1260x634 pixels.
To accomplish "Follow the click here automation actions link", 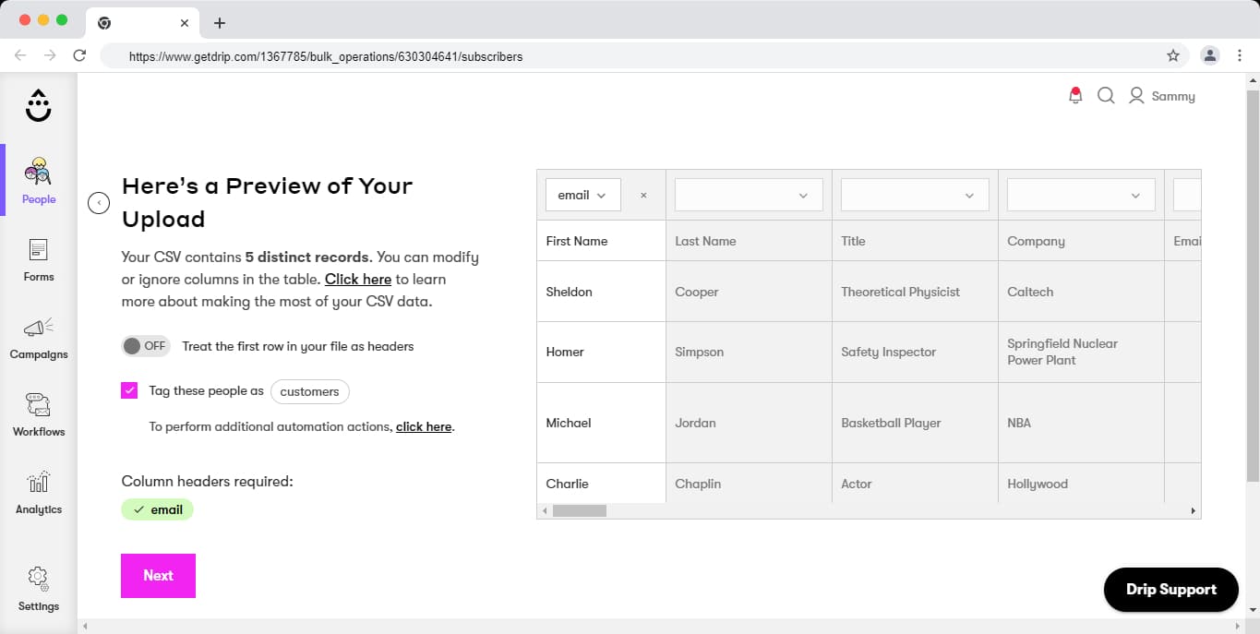I will point(424,426).
